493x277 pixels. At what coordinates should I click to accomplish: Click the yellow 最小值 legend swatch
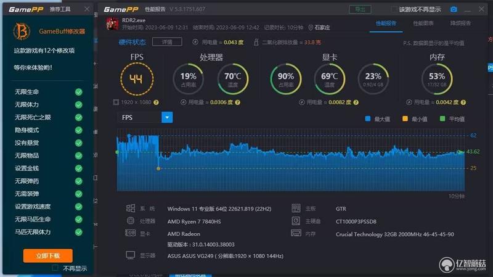[405, 118]
